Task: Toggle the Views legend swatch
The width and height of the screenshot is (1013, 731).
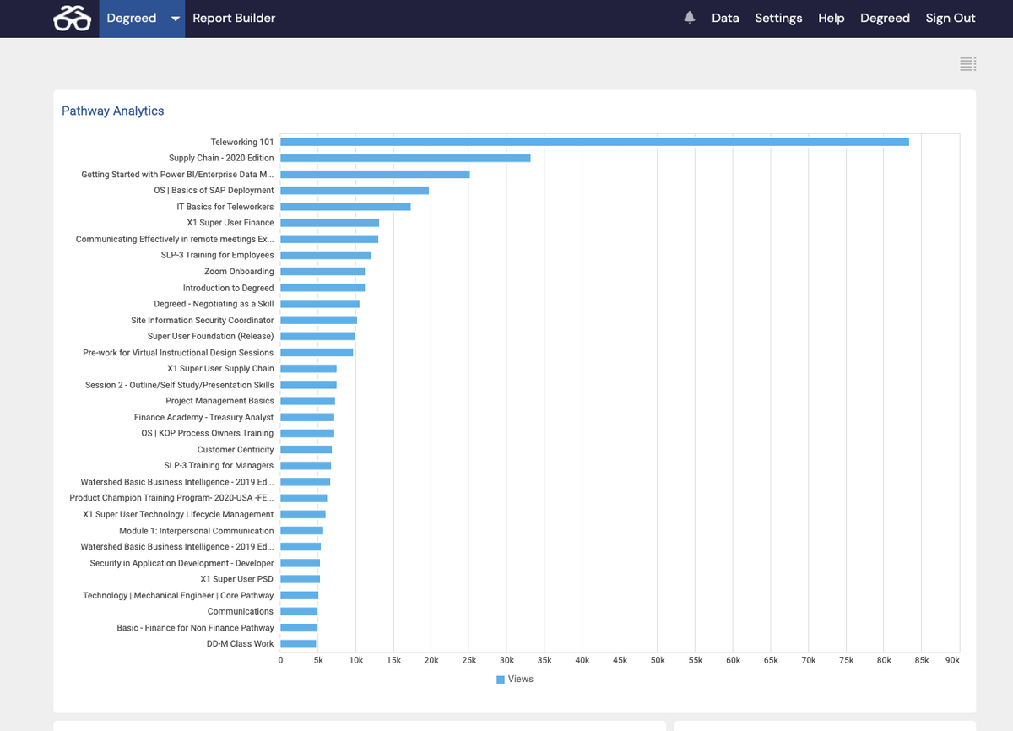Action: (501, 680)
